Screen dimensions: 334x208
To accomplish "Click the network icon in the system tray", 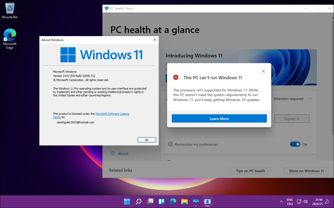I will pyautogui.click(x=299, y=201).
